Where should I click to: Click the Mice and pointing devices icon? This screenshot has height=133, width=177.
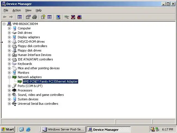[x=14, y=68]
